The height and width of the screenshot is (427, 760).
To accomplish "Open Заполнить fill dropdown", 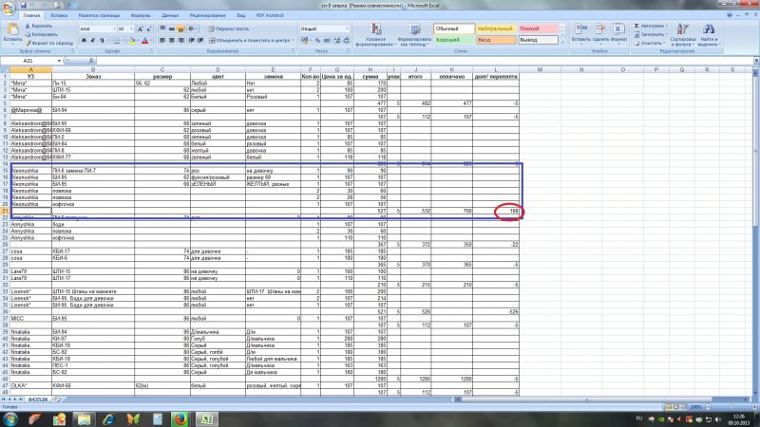I will click(x=651, y=34).
